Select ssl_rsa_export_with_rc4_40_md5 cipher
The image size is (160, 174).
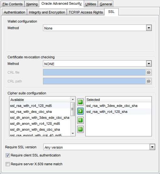40,135
